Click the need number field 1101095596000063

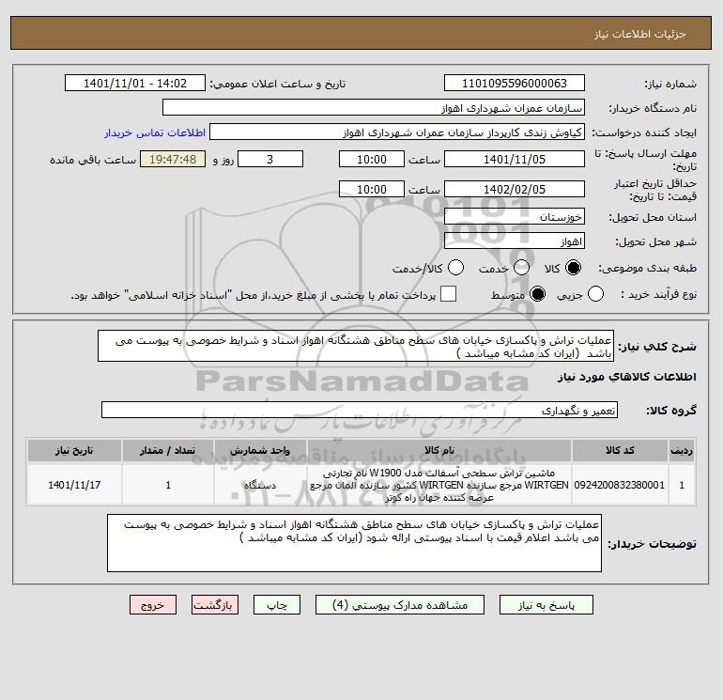pos(515,83)
